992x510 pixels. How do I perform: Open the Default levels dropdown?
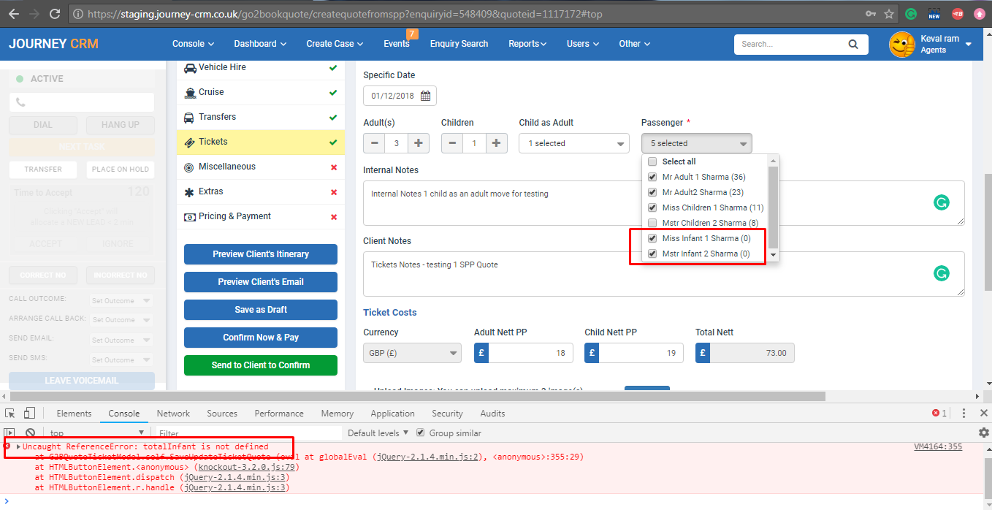click(x=378, y=433)
